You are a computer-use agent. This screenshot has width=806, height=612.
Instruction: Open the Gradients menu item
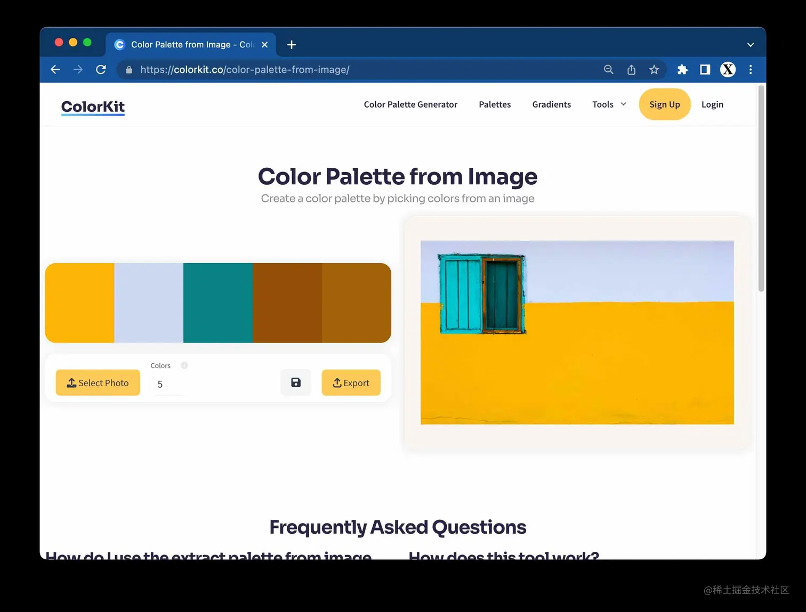coord(551,104)
